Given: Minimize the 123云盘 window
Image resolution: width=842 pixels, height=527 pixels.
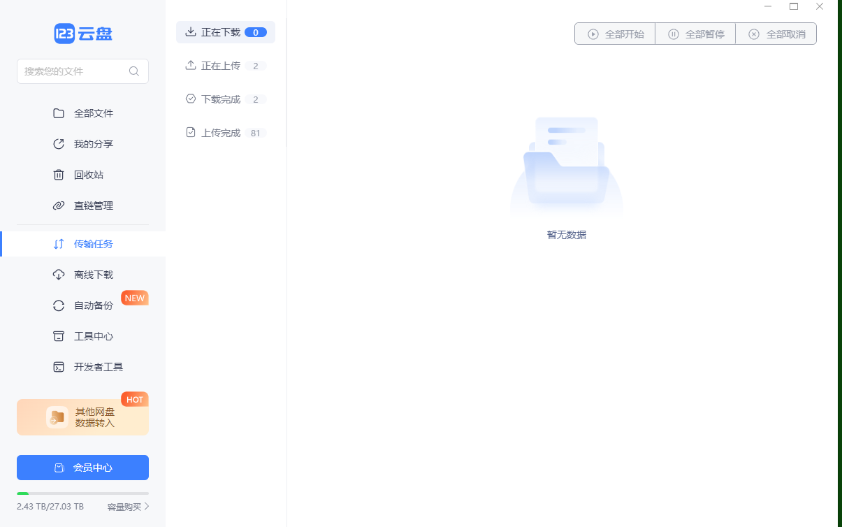Looking at the screenshot, I should (768, 6).
